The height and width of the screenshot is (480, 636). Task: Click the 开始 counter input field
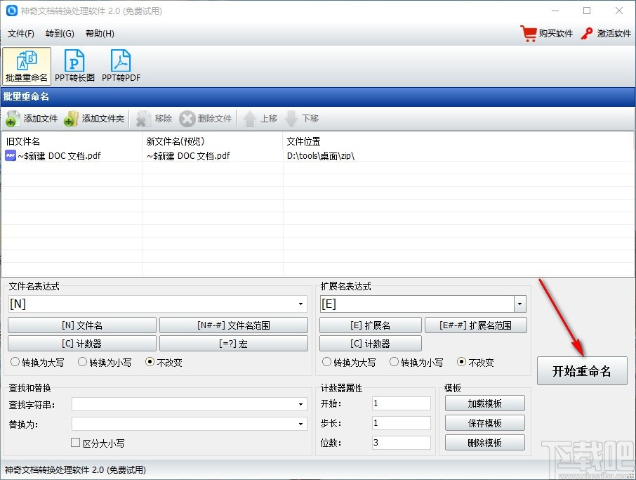coord(401,403)
